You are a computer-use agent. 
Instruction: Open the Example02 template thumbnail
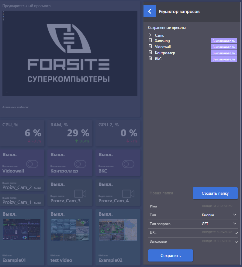(x=118, y=230)
